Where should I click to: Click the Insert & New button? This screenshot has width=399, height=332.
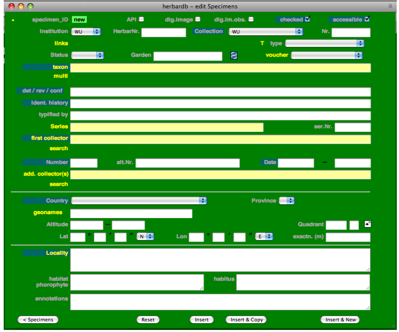tap(340, 320)
